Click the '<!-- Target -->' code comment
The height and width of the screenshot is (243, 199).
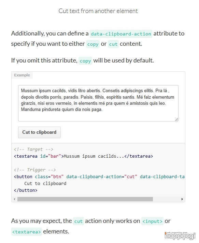click(33, 149)
